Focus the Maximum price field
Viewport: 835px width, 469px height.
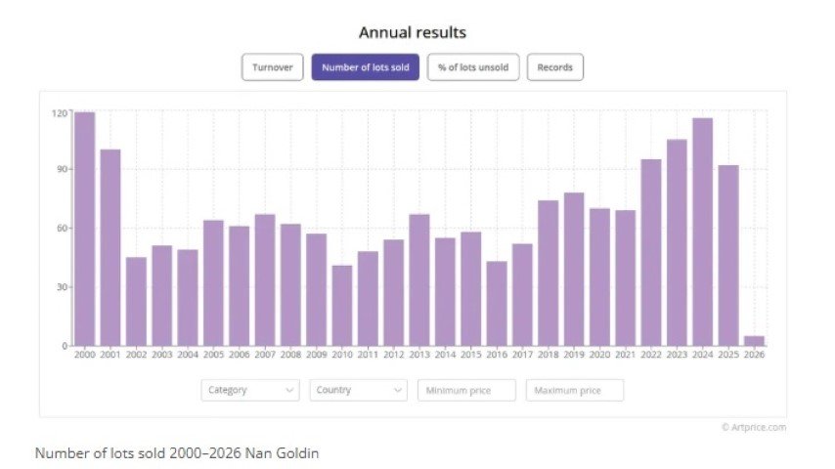click(x=574, y=390)
